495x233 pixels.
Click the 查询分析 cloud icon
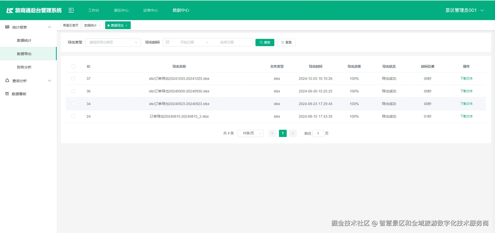click(7, 80)
